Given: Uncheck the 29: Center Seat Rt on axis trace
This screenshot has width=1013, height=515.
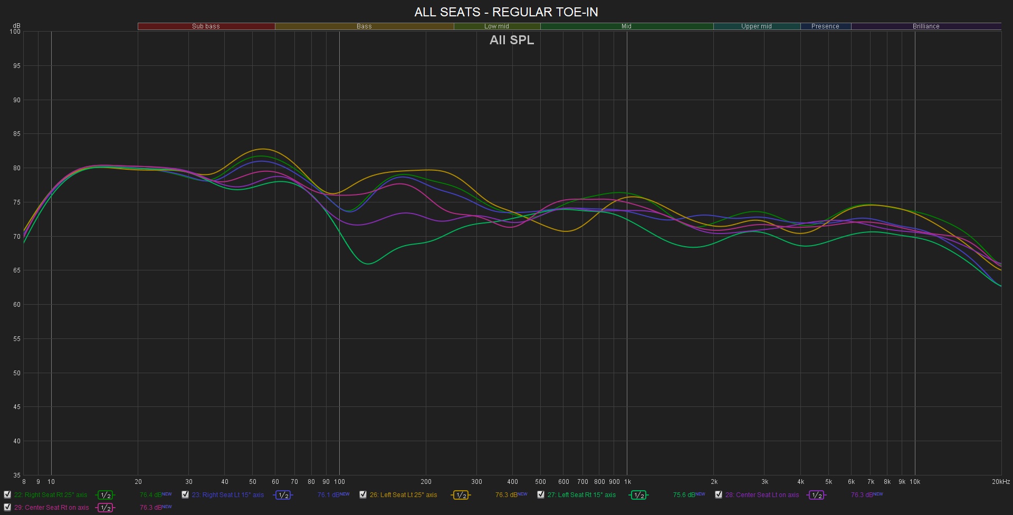Looking at the screenshot, I should coord(7,508).
